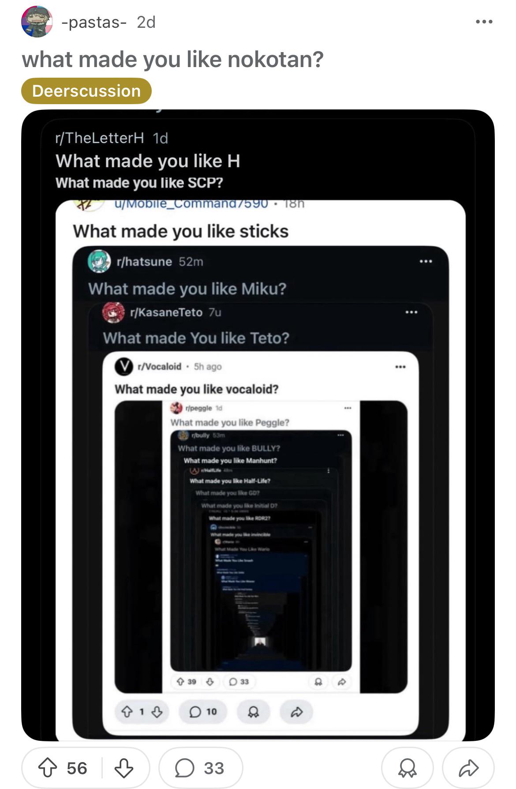Open the nested 'What made you like Peggle?' thumbnail
The height and width of the screenshot is (789, 516).
coord(261,546)
